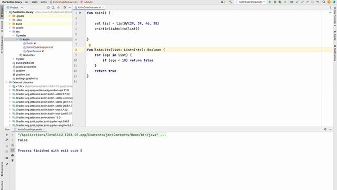337x190 pixels.
Task: Select KotlinCodeSnippetsKt tab in Run panel
Action: click(29, 129)
